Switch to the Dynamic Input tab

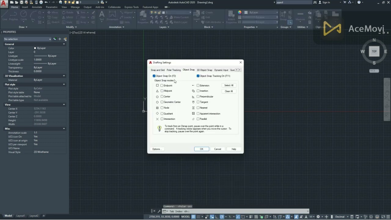coord(221,70)
